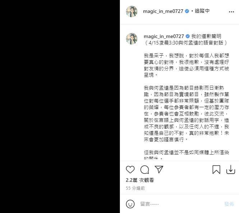239x213 pixels.
Task: Open the emoji picker smiley icon
Action: point(130,204)
